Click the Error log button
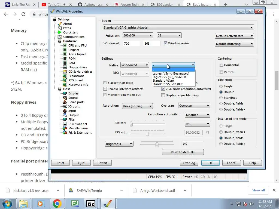The width and height of the screenshot is (279, 209). click(189, 163)
